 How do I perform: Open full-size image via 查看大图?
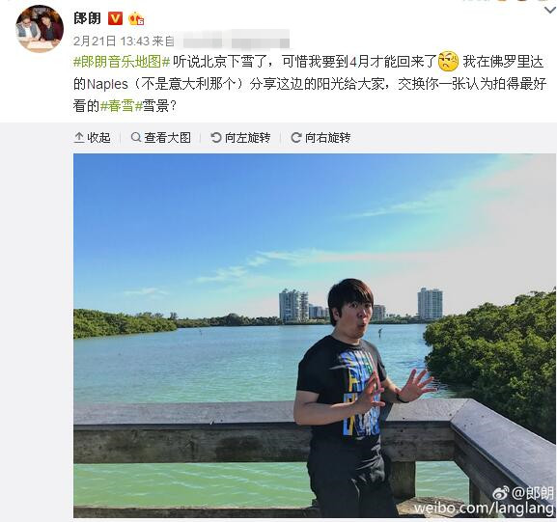coord(161,137)
